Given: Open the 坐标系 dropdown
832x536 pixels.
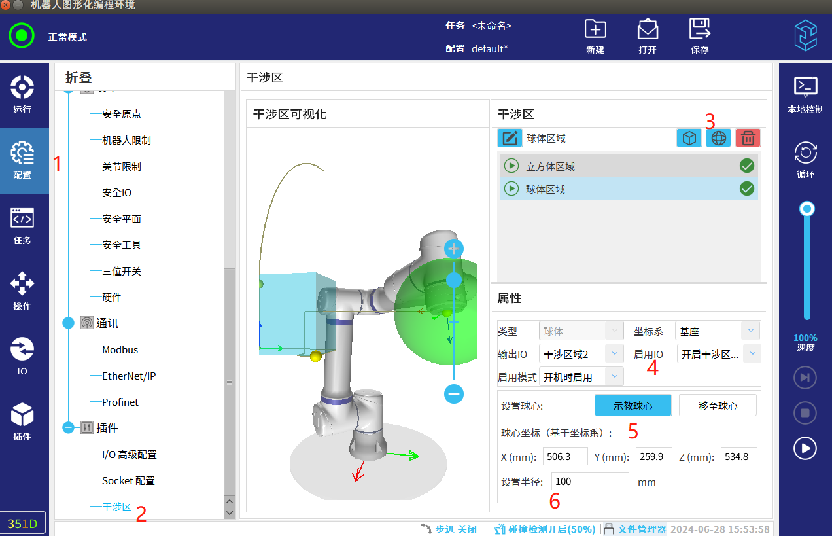Looking at the screenshot, I should [717, 331].
